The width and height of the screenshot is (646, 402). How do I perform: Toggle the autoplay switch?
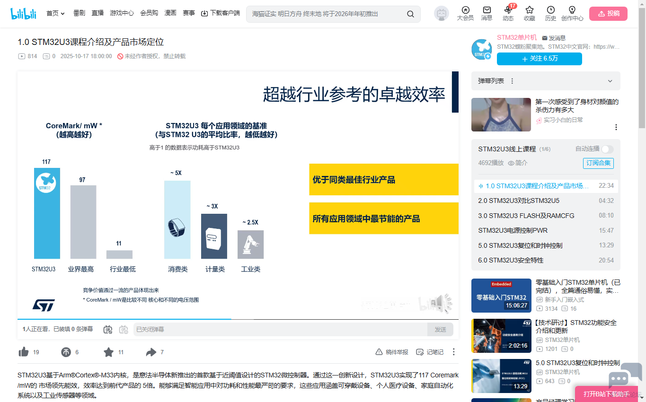click(607, 149)
